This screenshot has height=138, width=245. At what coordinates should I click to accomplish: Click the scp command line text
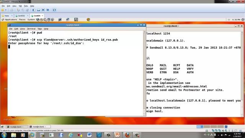77,40
